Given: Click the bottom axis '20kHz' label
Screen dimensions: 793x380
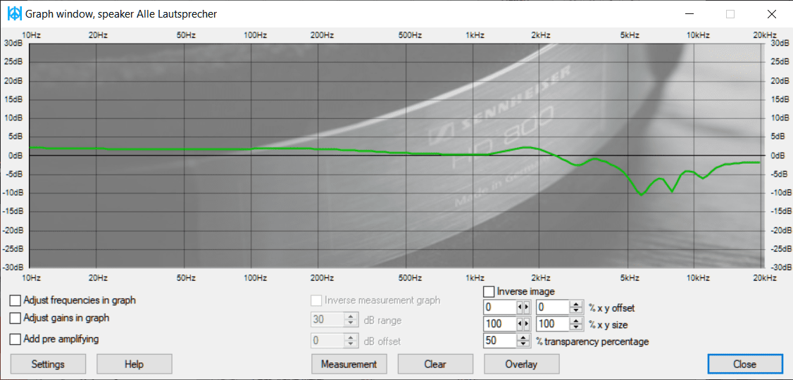Looking at the screenshot, I should pos(764,277).
